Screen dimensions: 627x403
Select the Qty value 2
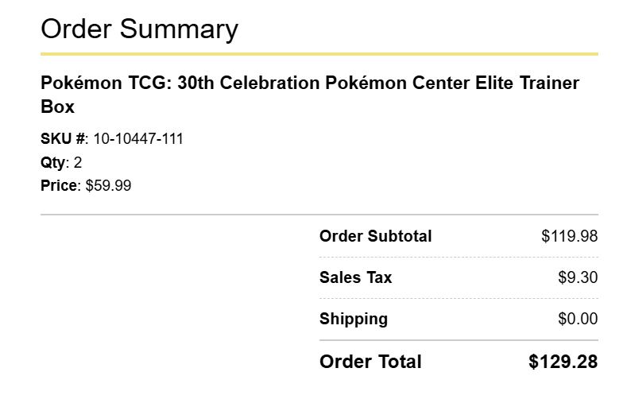point(78,162)
